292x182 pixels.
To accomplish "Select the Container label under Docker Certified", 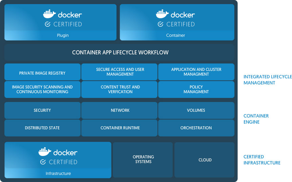I will tap(175, 35).
